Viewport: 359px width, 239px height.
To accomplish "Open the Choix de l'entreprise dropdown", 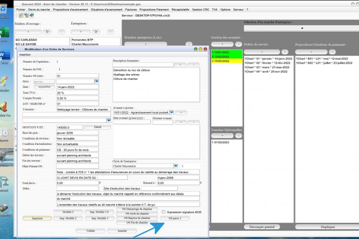I will (176, 166).
